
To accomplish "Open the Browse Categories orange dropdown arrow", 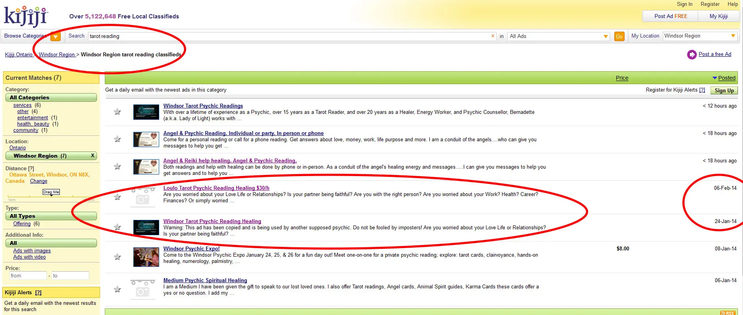I will coord(56,36).
